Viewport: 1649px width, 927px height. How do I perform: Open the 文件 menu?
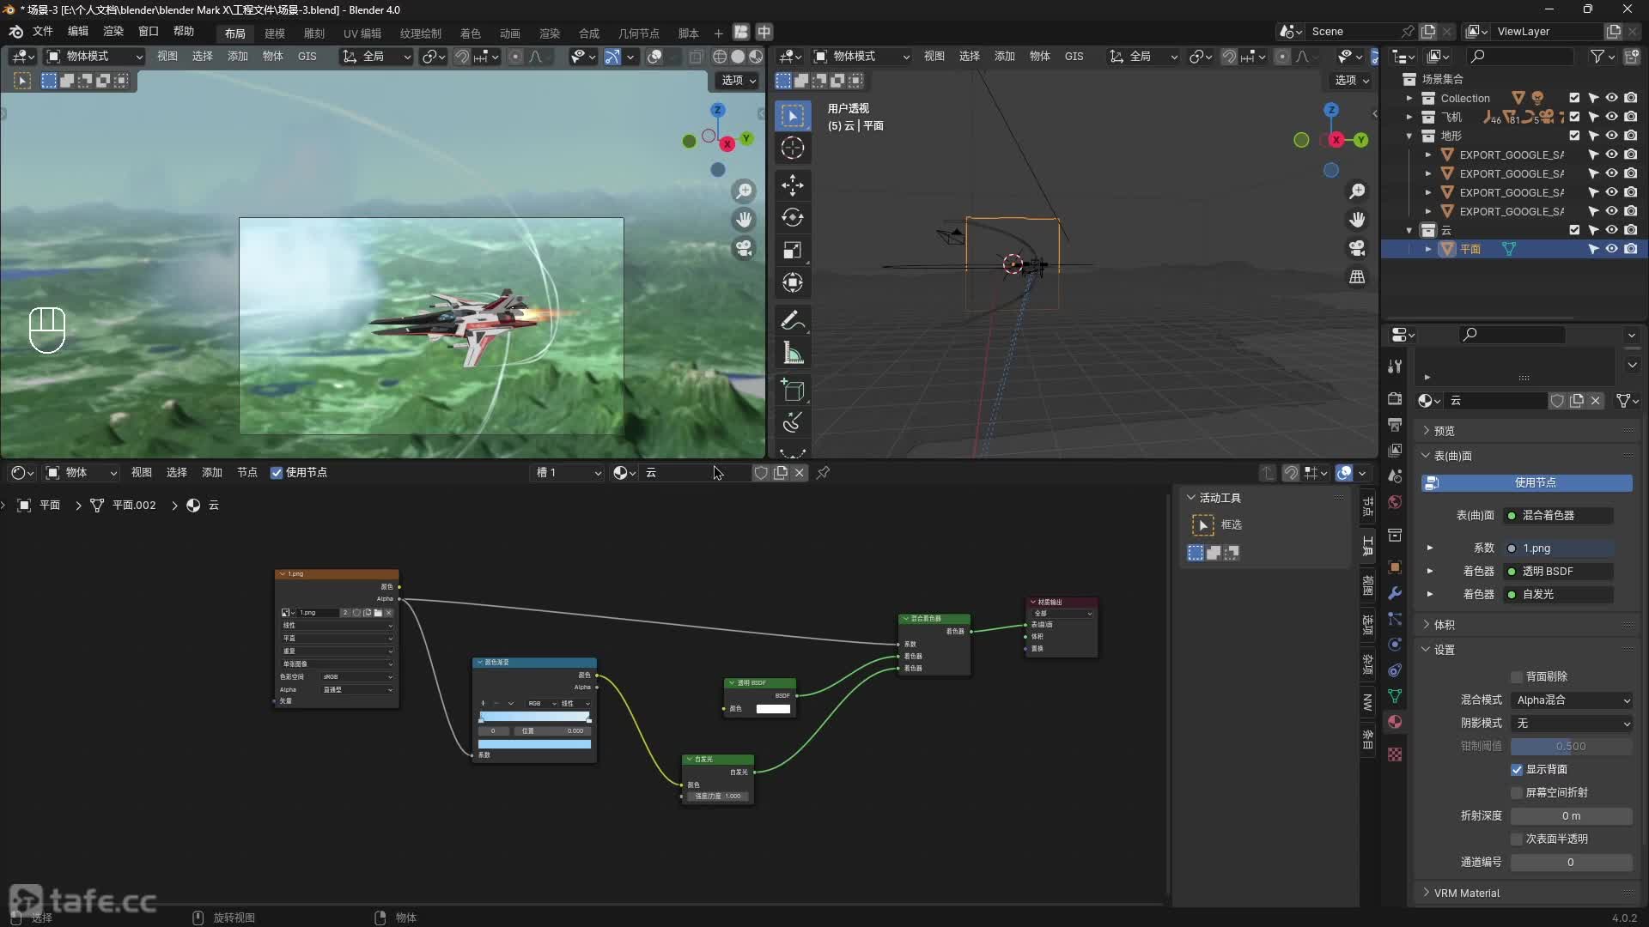43,31
